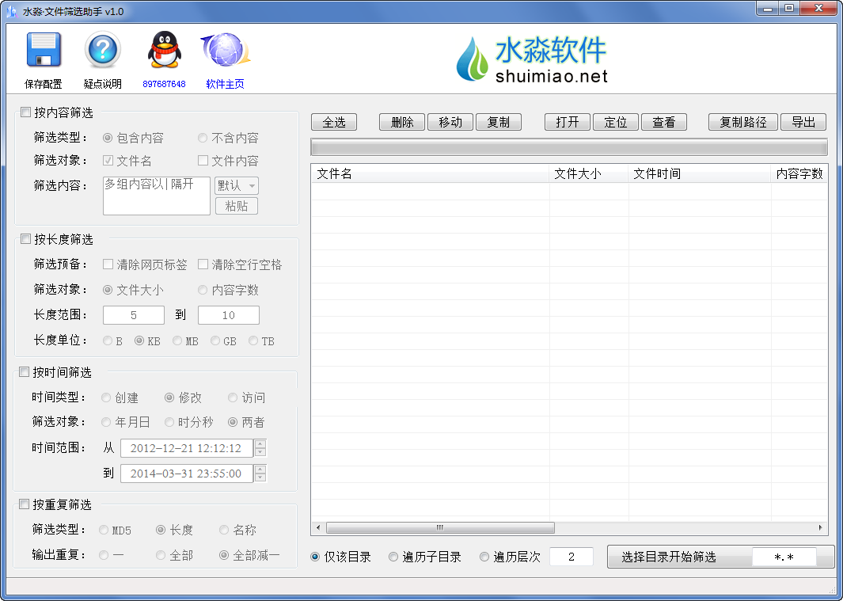Enable the 按时间筛选 checkbox
Screen dimensions: 843x601
point(25,372)
